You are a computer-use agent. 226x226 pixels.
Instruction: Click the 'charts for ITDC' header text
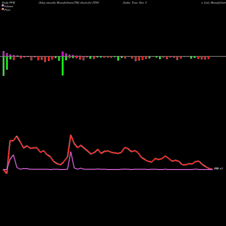(x=89, y=3)
